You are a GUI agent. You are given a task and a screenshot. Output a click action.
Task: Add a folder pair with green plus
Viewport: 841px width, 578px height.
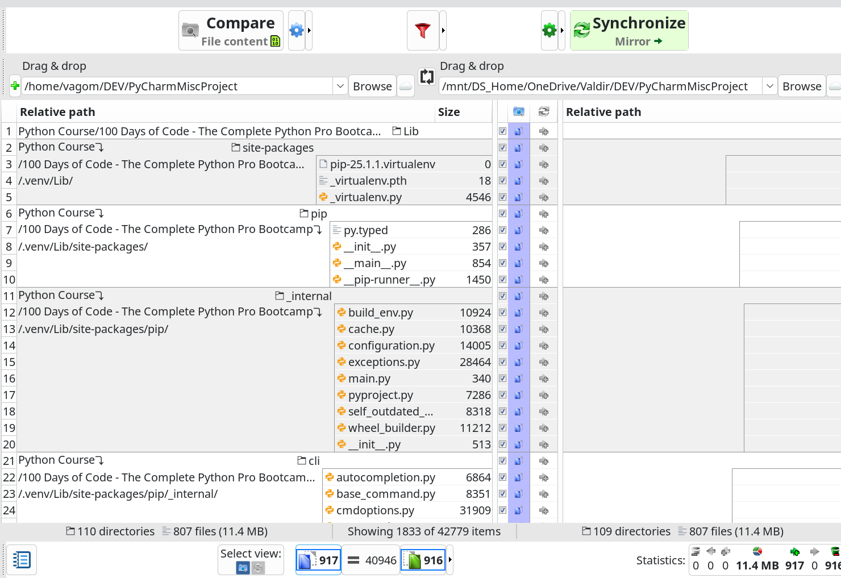point(15,86)
